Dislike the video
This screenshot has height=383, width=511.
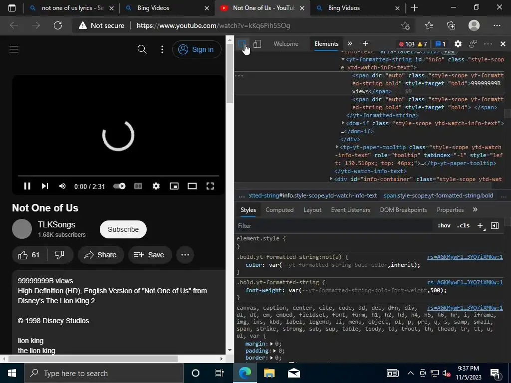60,255
